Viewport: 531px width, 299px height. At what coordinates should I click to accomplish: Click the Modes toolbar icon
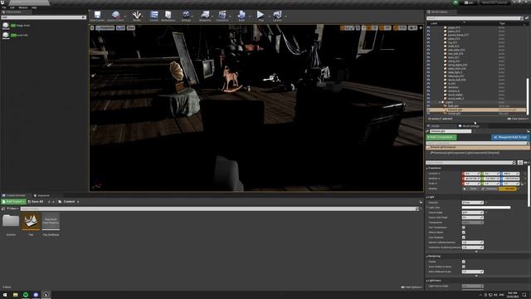[137, 15]
